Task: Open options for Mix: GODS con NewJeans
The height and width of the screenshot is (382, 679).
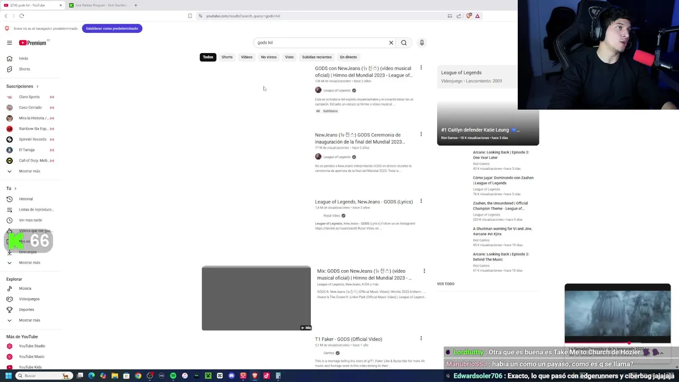Action: coord(424,271)
